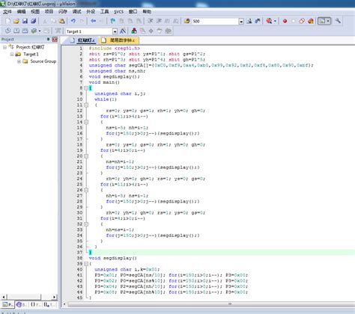355x314 pixels.
Task: Undo the last edit with the blue arrow
Action: 73,21
